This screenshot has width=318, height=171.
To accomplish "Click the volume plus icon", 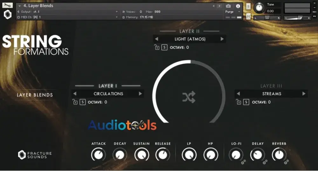I will click(x=309, y=18).
